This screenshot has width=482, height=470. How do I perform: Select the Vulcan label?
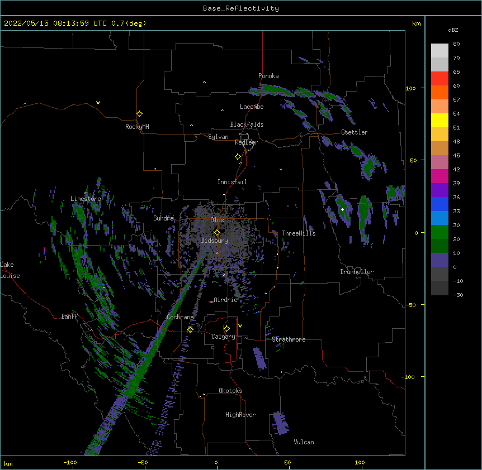point(304,442)
